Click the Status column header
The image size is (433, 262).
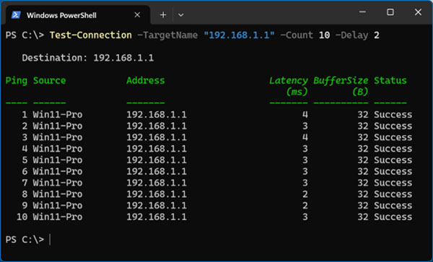pos(390,81)
